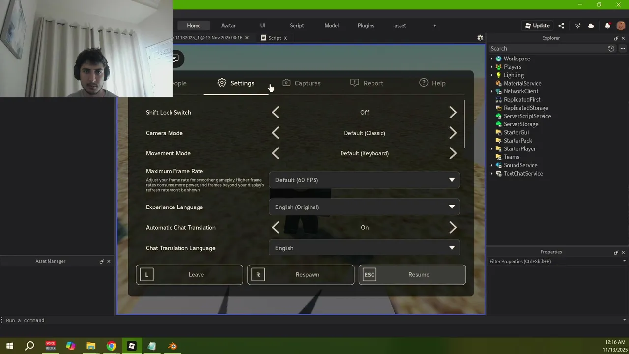This screenshot has width=629, height=354.
Task: Open the Model ribbon tab
Action: pos(332,26)
